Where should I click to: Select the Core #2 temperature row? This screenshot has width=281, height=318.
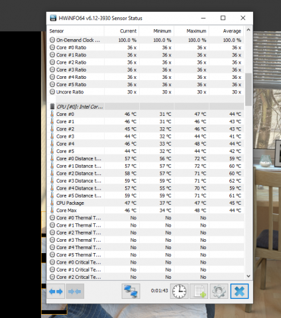(146, 129)
